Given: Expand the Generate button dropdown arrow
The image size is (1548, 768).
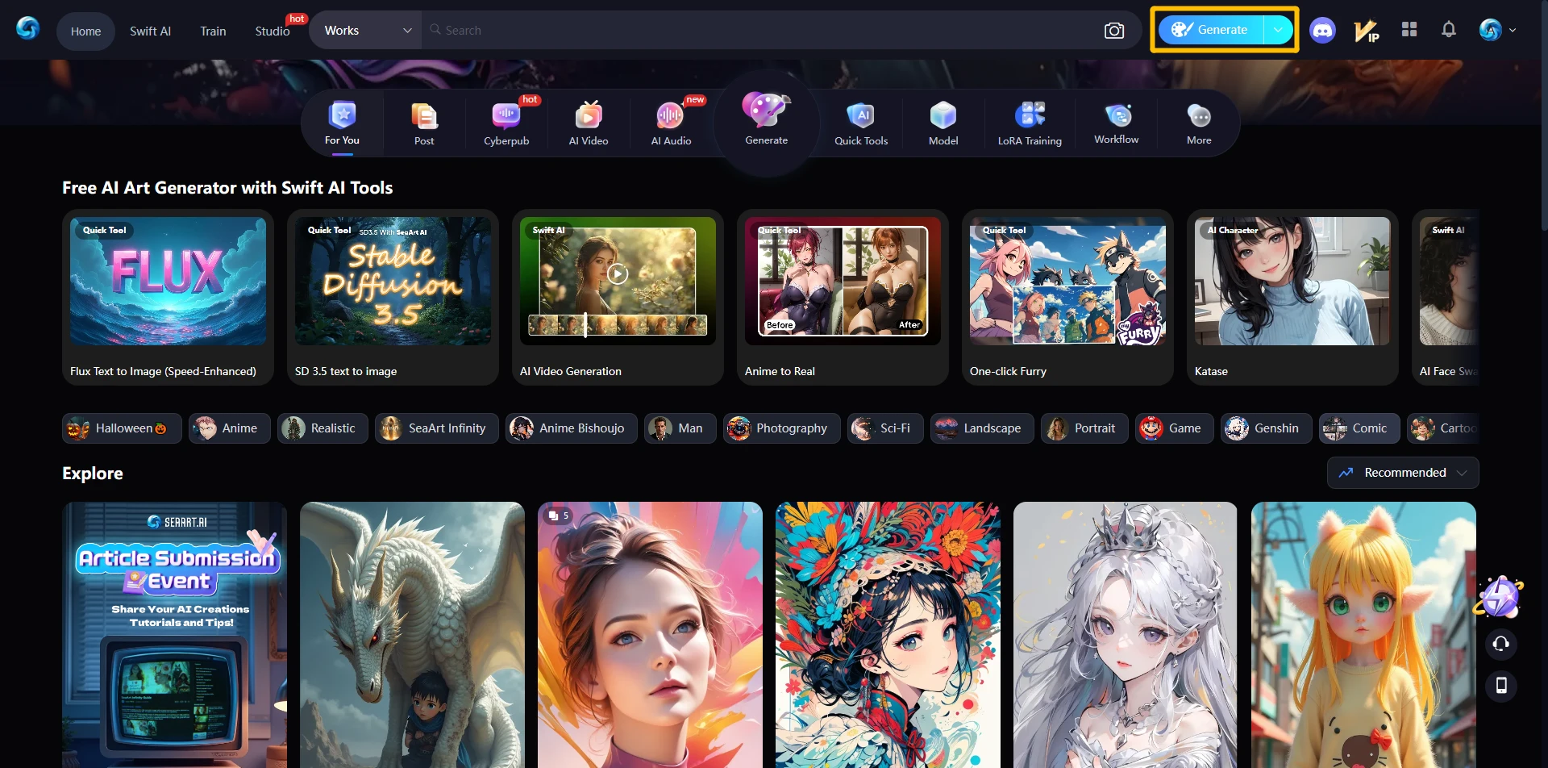Looking at the screenshot, I should tap(1278, 30).
